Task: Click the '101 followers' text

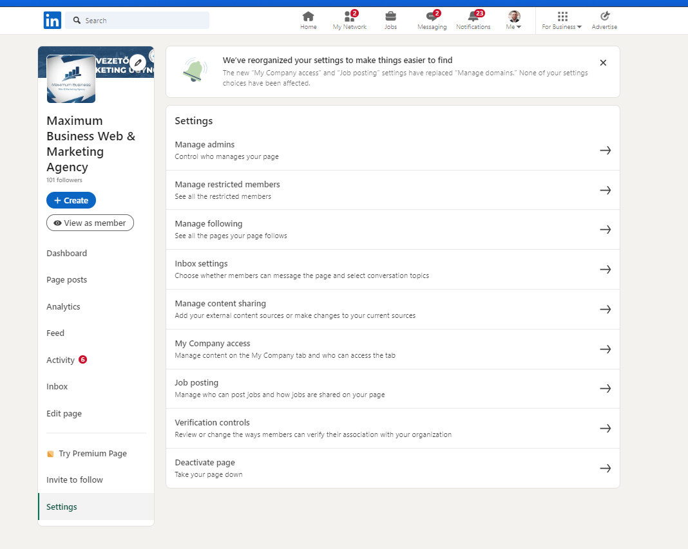Action: pos(64,180)
